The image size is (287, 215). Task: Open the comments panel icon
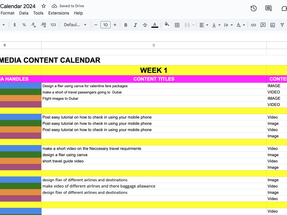[x=268, y=8]
